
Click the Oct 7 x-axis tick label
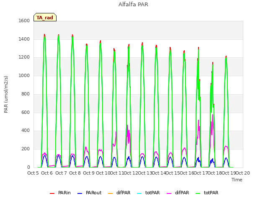click(61, 173)
